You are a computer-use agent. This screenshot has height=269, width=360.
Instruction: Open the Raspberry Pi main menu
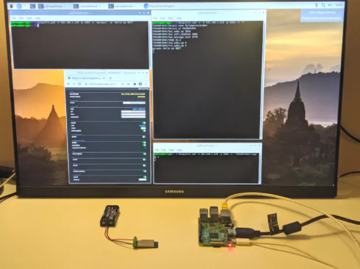click(11, 6)
